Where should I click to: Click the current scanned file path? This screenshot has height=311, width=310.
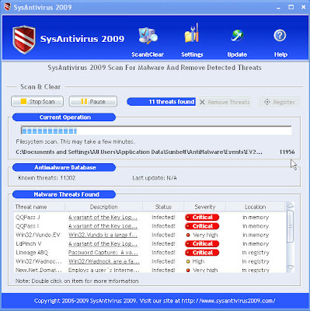(139, 152)
